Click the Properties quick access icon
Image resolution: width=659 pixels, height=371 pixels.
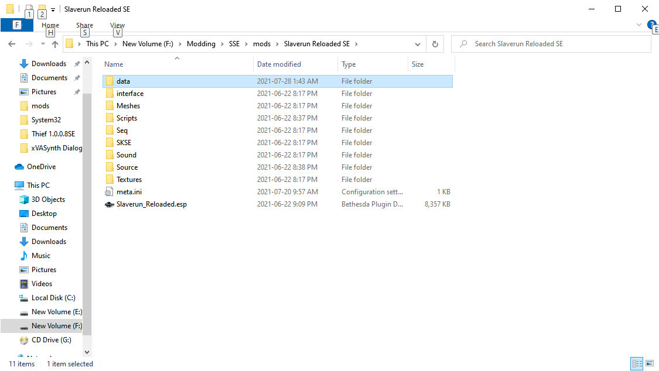point(29,9)
